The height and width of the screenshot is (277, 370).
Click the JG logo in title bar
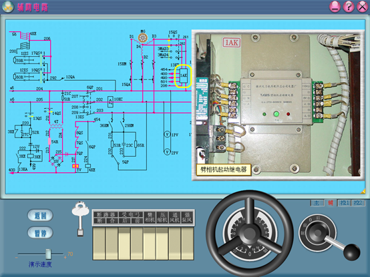tap(8, 7)
